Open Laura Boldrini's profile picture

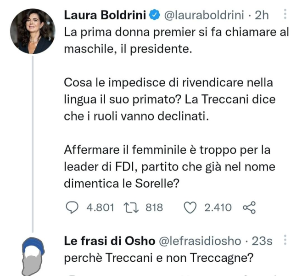33,31
